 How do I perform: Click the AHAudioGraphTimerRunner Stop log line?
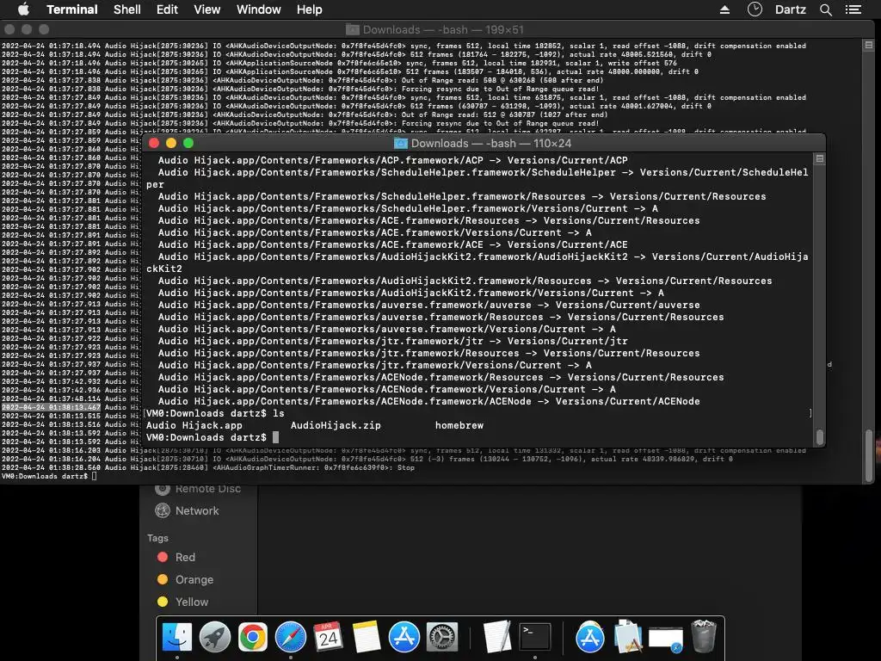[x=208, y=467]
